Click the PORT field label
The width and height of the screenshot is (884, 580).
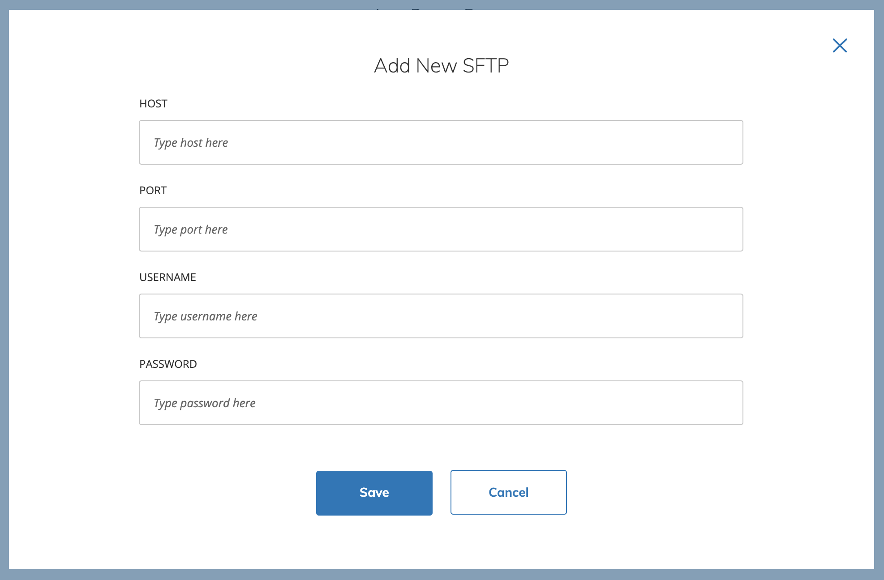[153, 191]
